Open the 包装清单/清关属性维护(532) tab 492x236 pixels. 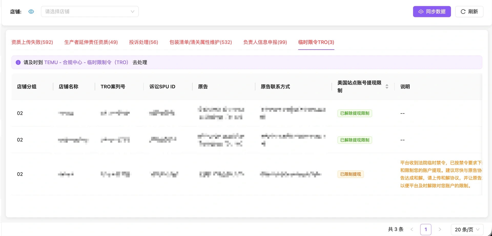click(201, 42)
